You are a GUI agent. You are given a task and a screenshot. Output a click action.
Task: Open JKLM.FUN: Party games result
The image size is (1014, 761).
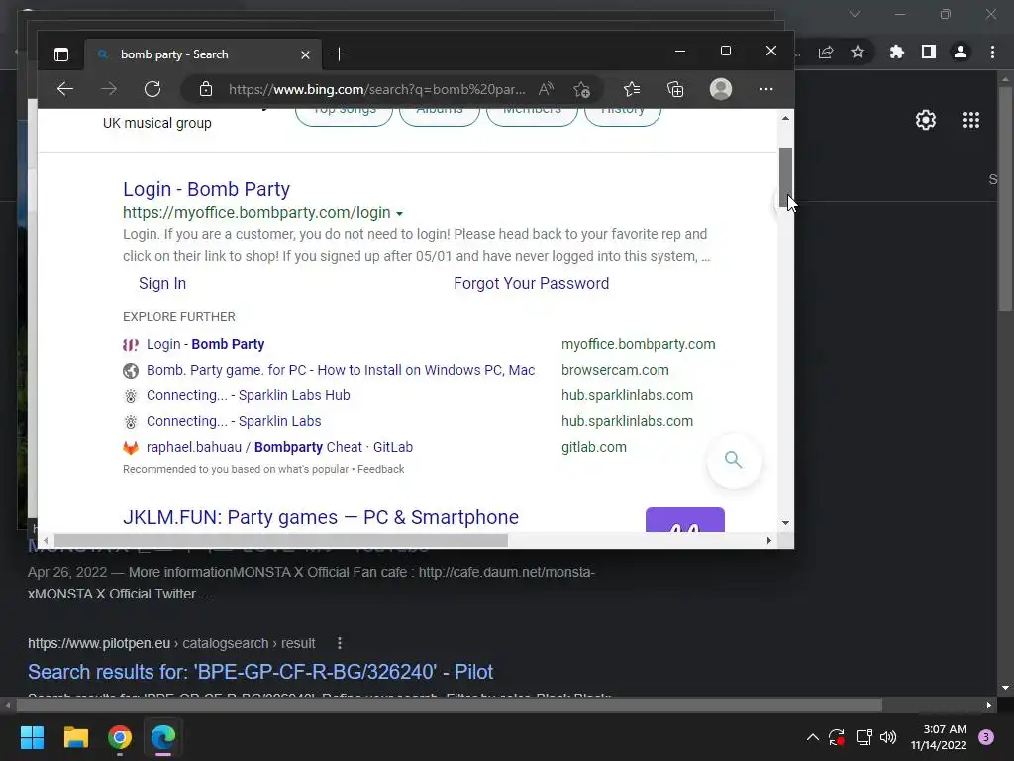tap(321, 517)
